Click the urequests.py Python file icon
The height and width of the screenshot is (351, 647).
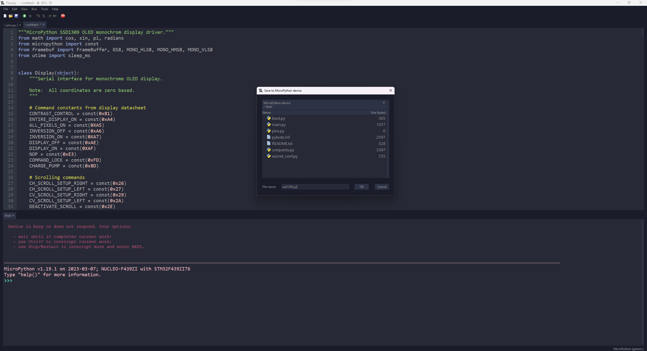pos(269,149)
